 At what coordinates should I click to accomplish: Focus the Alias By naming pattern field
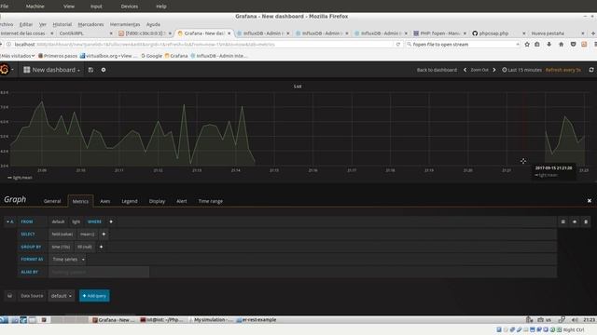pyautogui.click(x=99, y=272)
